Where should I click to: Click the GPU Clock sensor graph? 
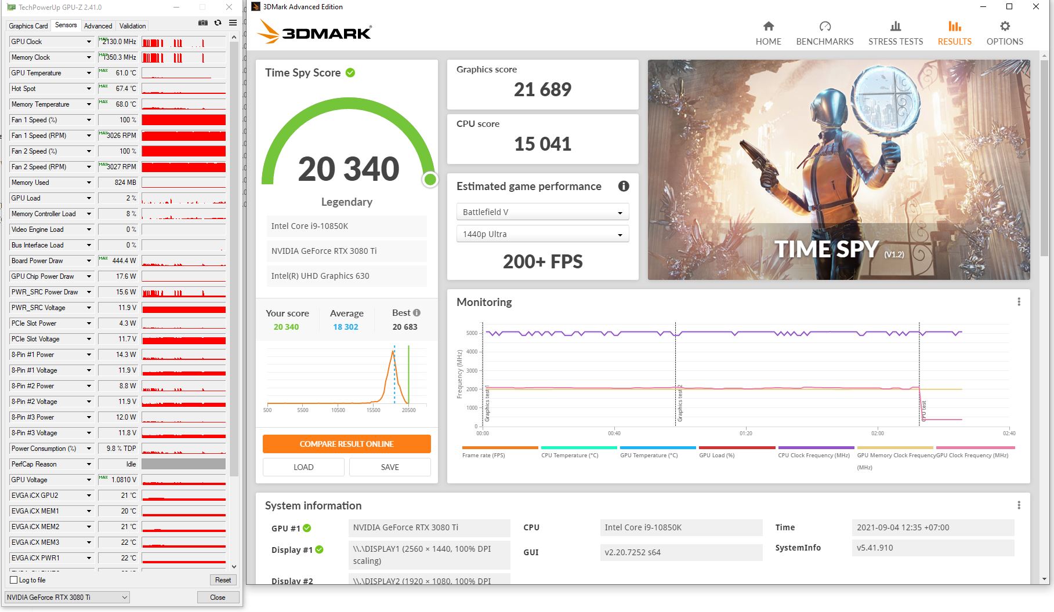(x=183, y=42)
